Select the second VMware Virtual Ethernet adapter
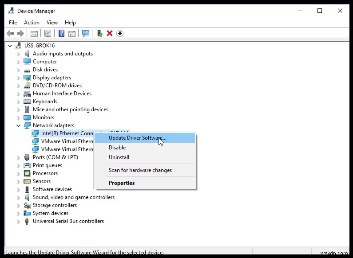Image resolution: width=353 pixels, height=258 pixels. 67,149
